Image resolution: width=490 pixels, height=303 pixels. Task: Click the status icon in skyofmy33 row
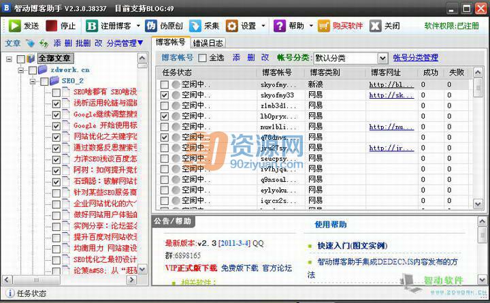tap(176, 95)
